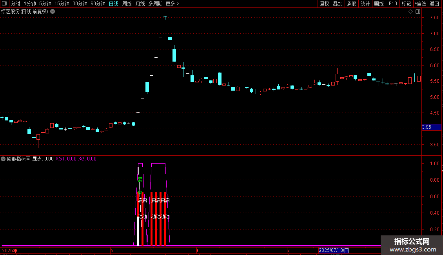
Task: Click the XG1: 0.00 indicator value
Action: [66, 159]
